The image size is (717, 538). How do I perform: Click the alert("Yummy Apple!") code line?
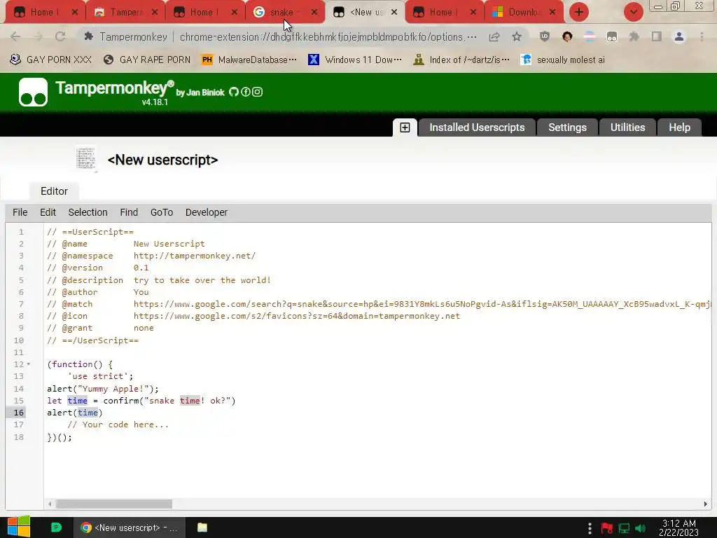point(103,389)
